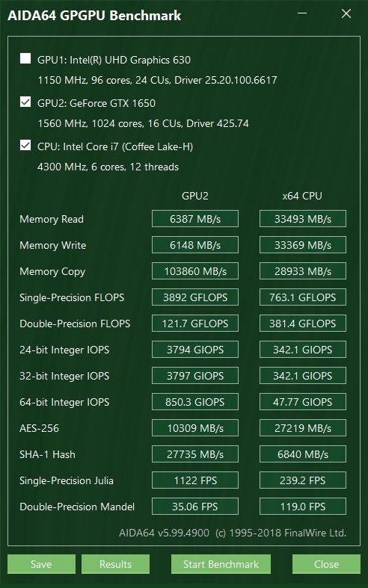Click the Memory Read row label
Screen dimensions: 368x588
pos(52,219)
